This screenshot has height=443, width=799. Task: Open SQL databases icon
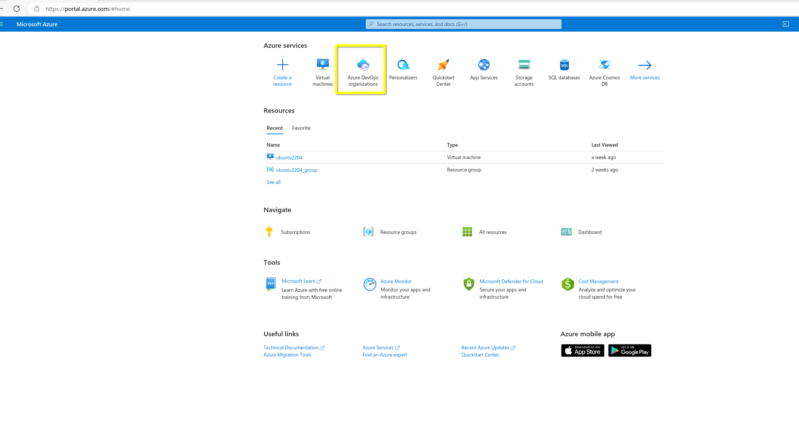tap(564, 65)
